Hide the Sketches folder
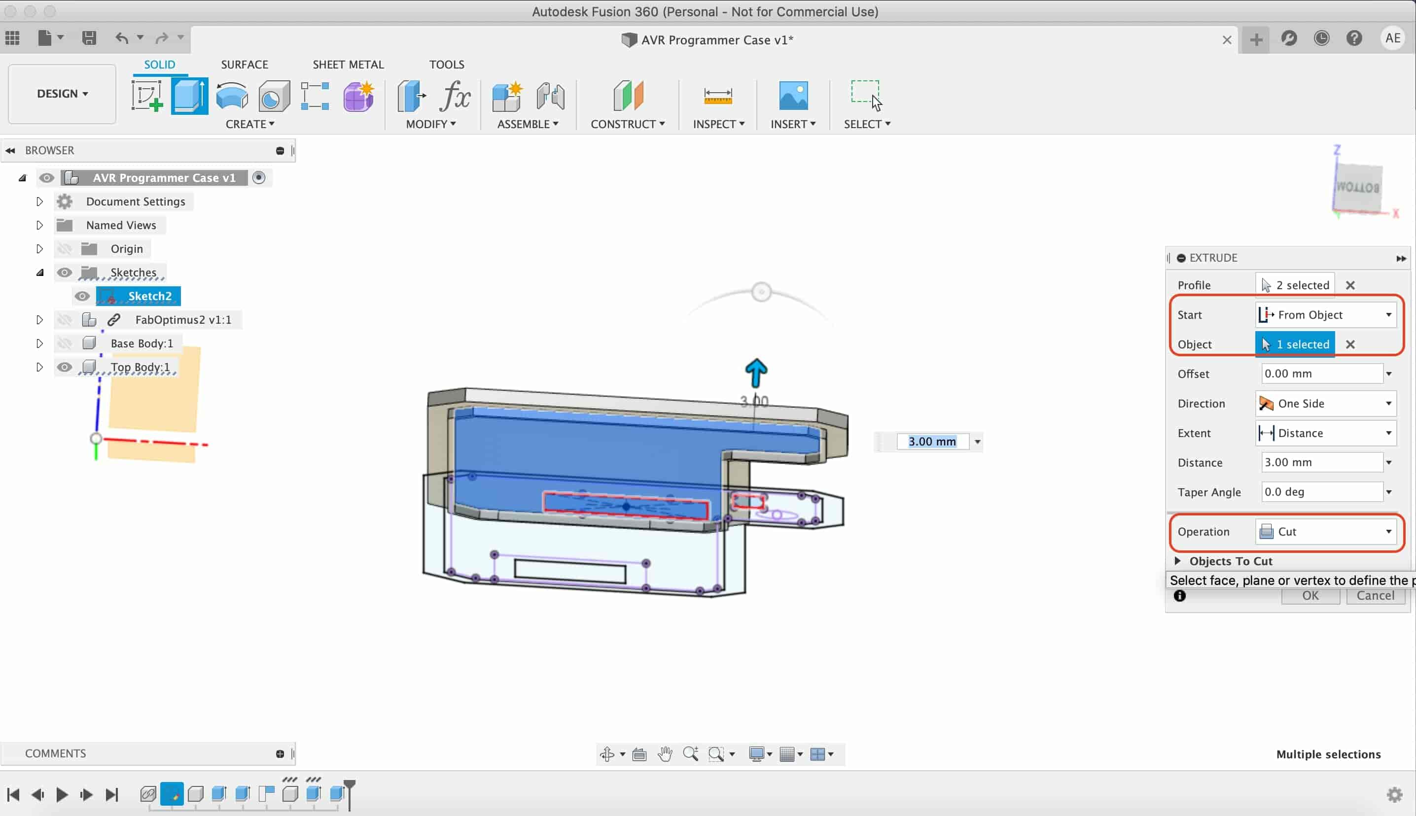Viewport: 1416px width, 816px height. 65,272
